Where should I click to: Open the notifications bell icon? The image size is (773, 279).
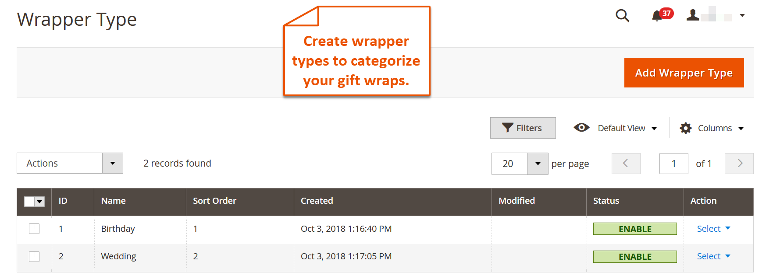(x=656, y=16)
